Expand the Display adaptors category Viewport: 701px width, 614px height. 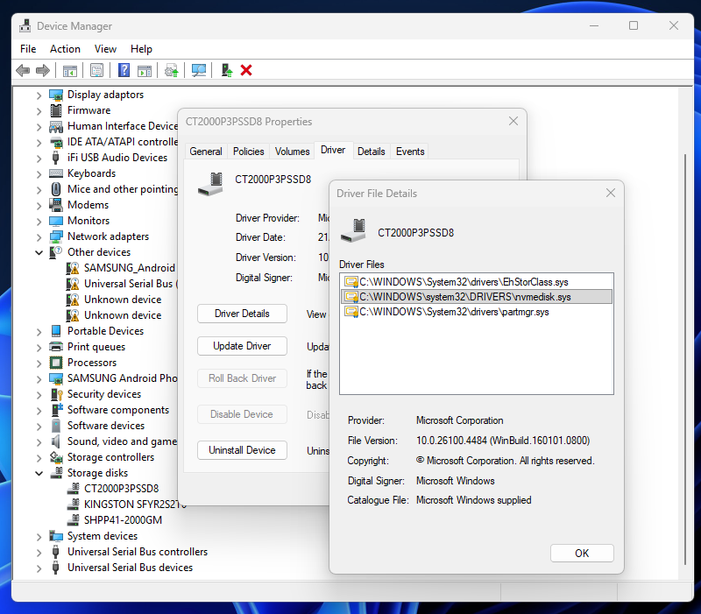point(39,95)
